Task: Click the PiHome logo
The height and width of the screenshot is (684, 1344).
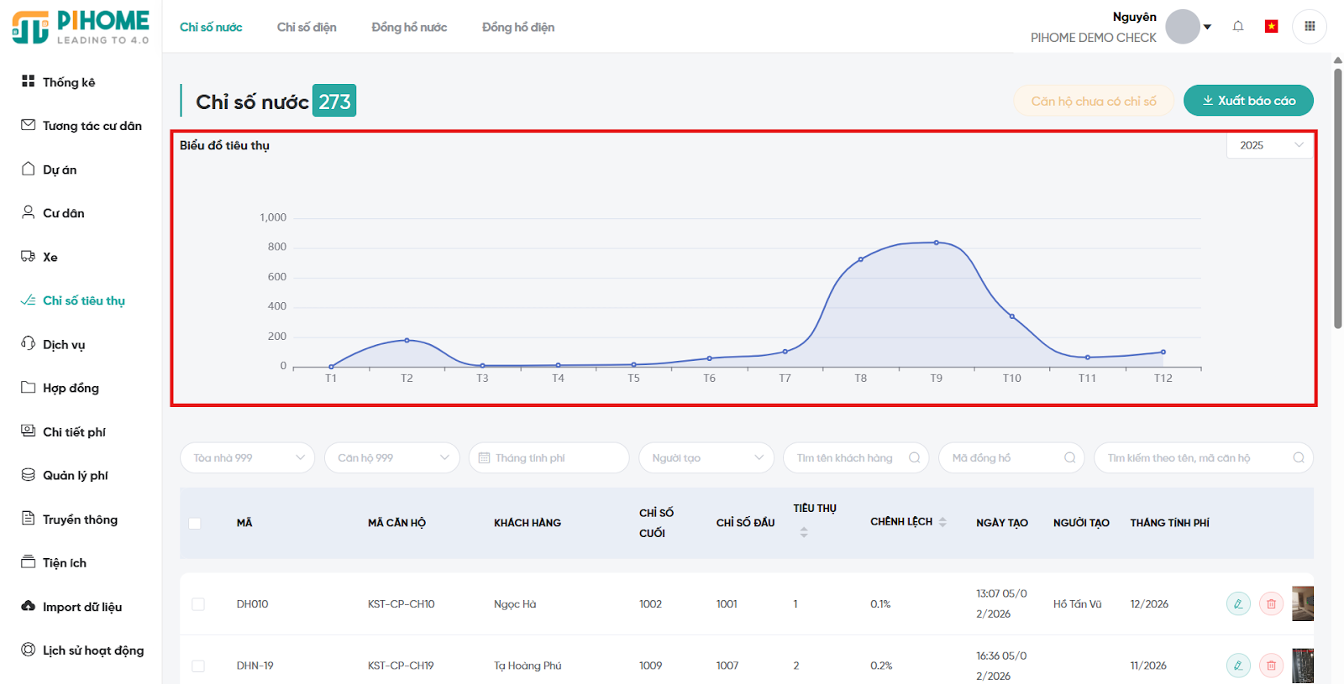Action: coord(81,27)
